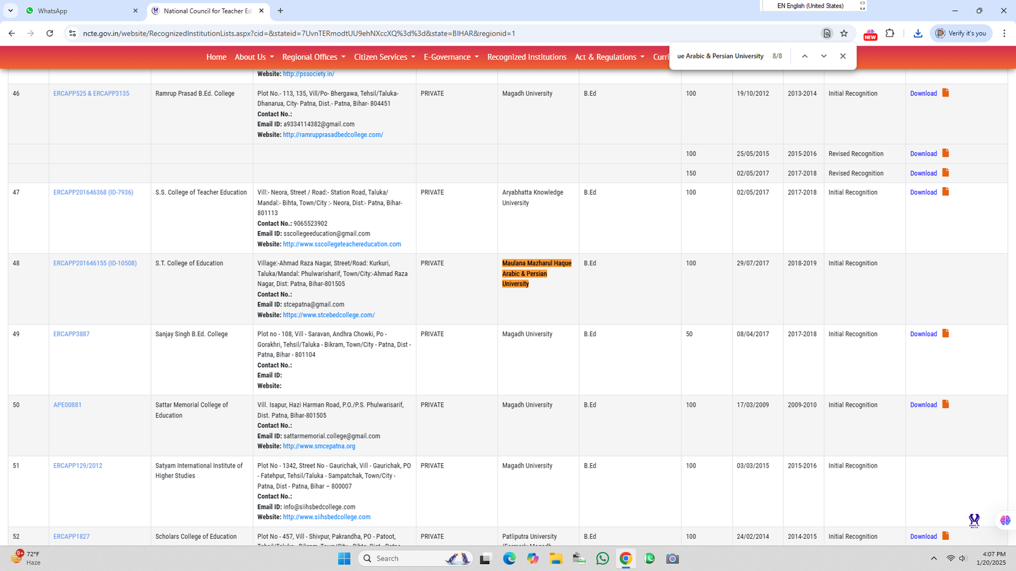Open WhatsApp from the taskbar
The height and width of the screenshot is (571, 1016).
point(602,558)
